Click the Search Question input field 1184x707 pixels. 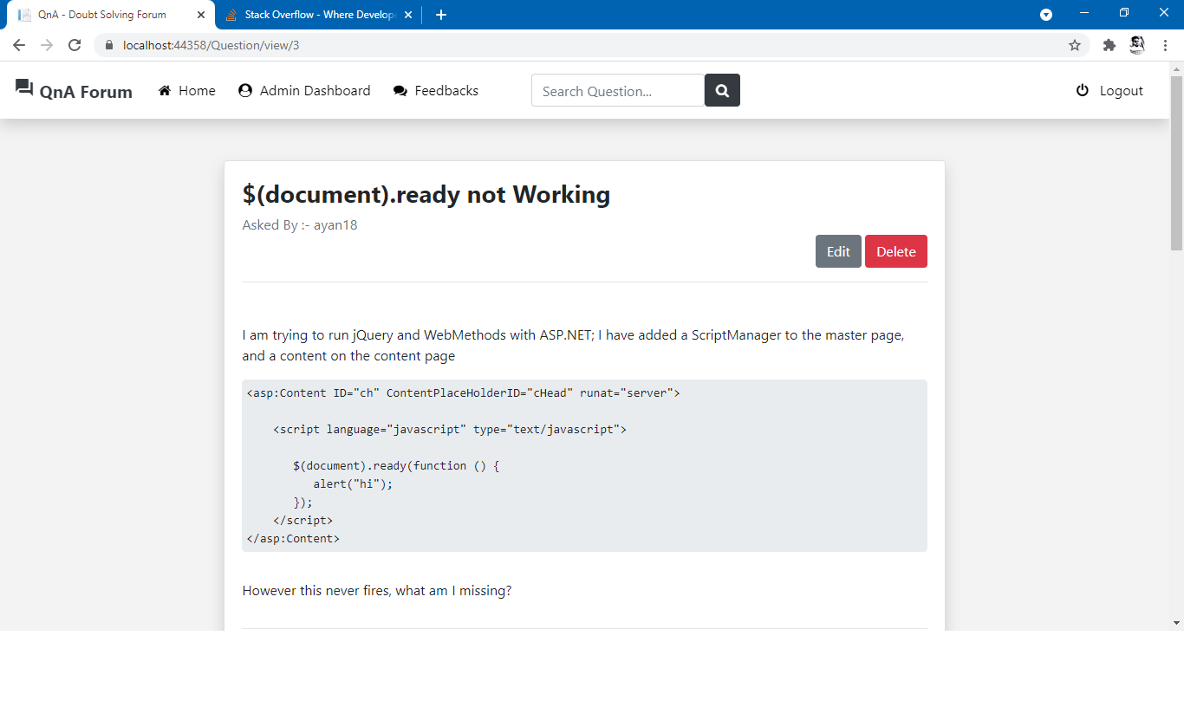click(x=618, y=91)
